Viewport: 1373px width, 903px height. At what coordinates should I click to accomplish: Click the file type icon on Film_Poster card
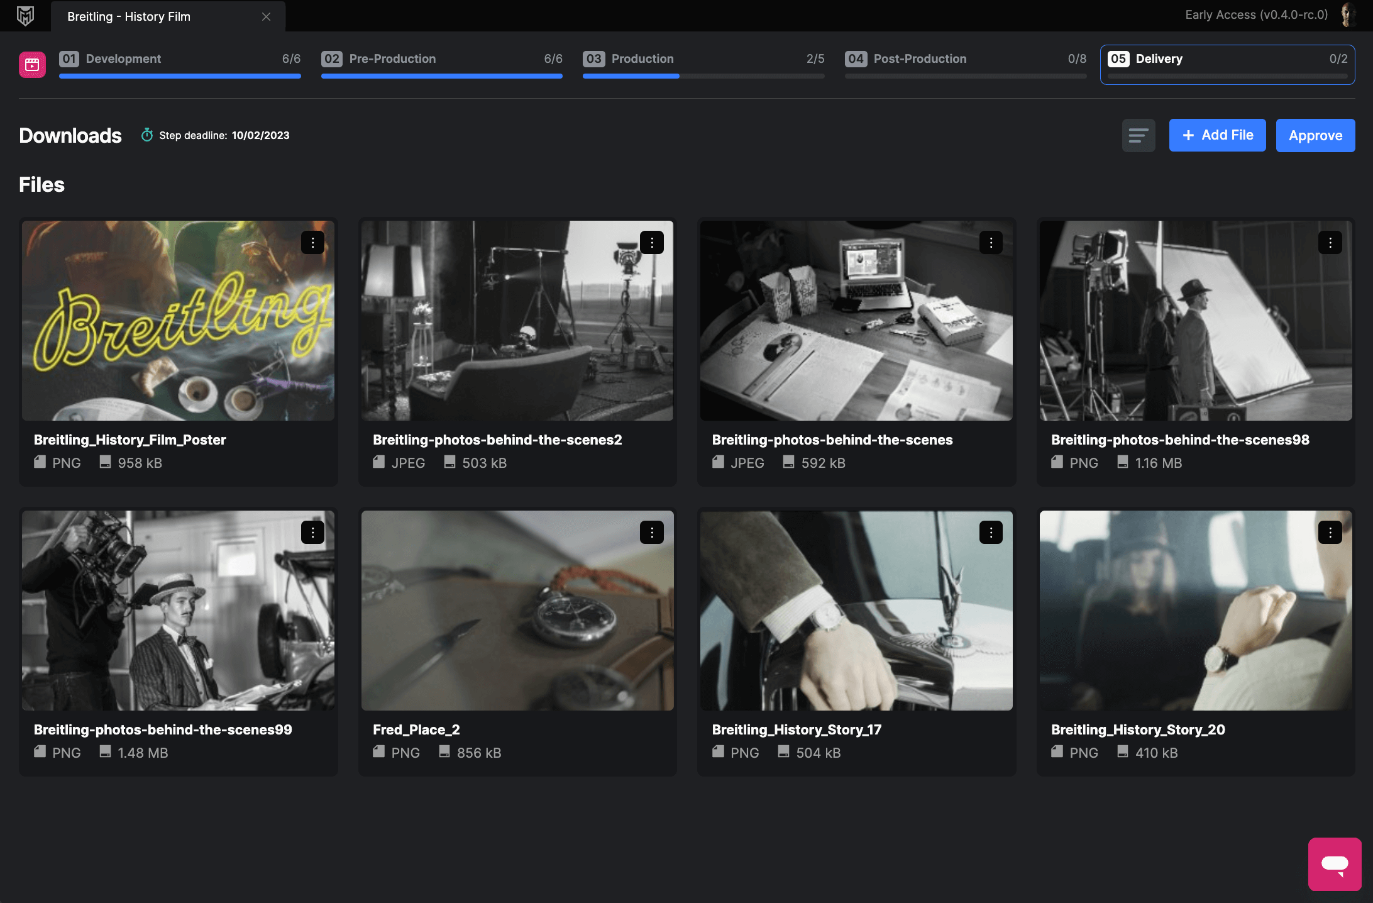[x=40, y=462]
